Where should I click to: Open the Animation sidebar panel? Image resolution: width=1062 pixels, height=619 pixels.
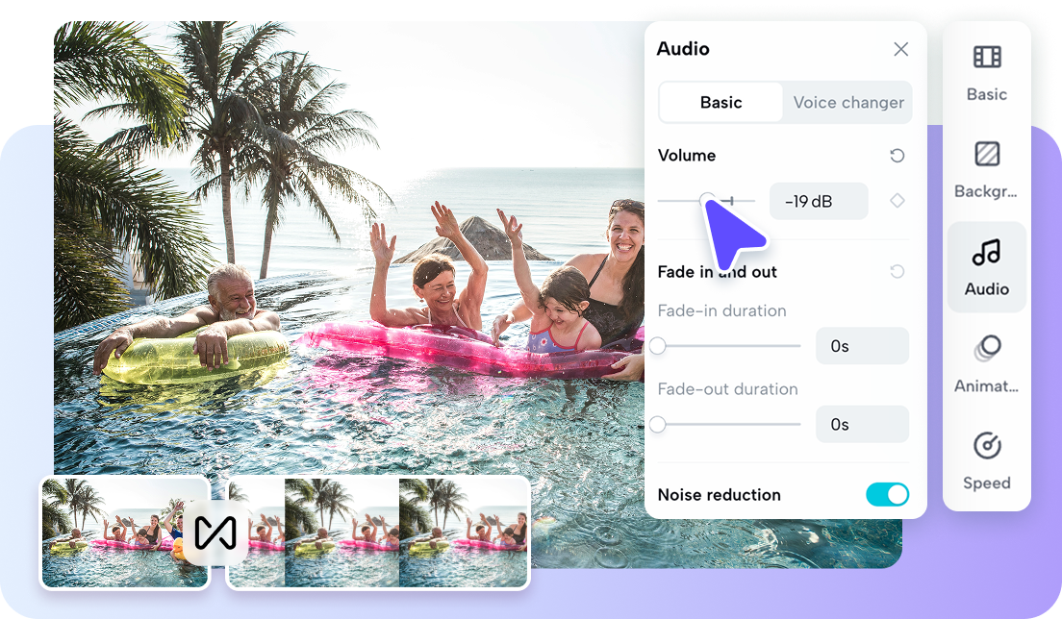(986, 365)
